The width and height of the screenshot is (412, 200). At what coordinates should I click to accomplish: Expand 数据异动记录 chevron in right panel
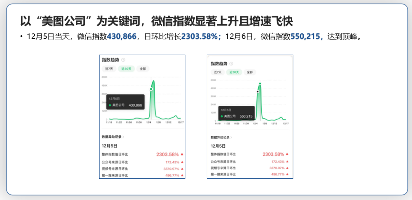point(231,137)
